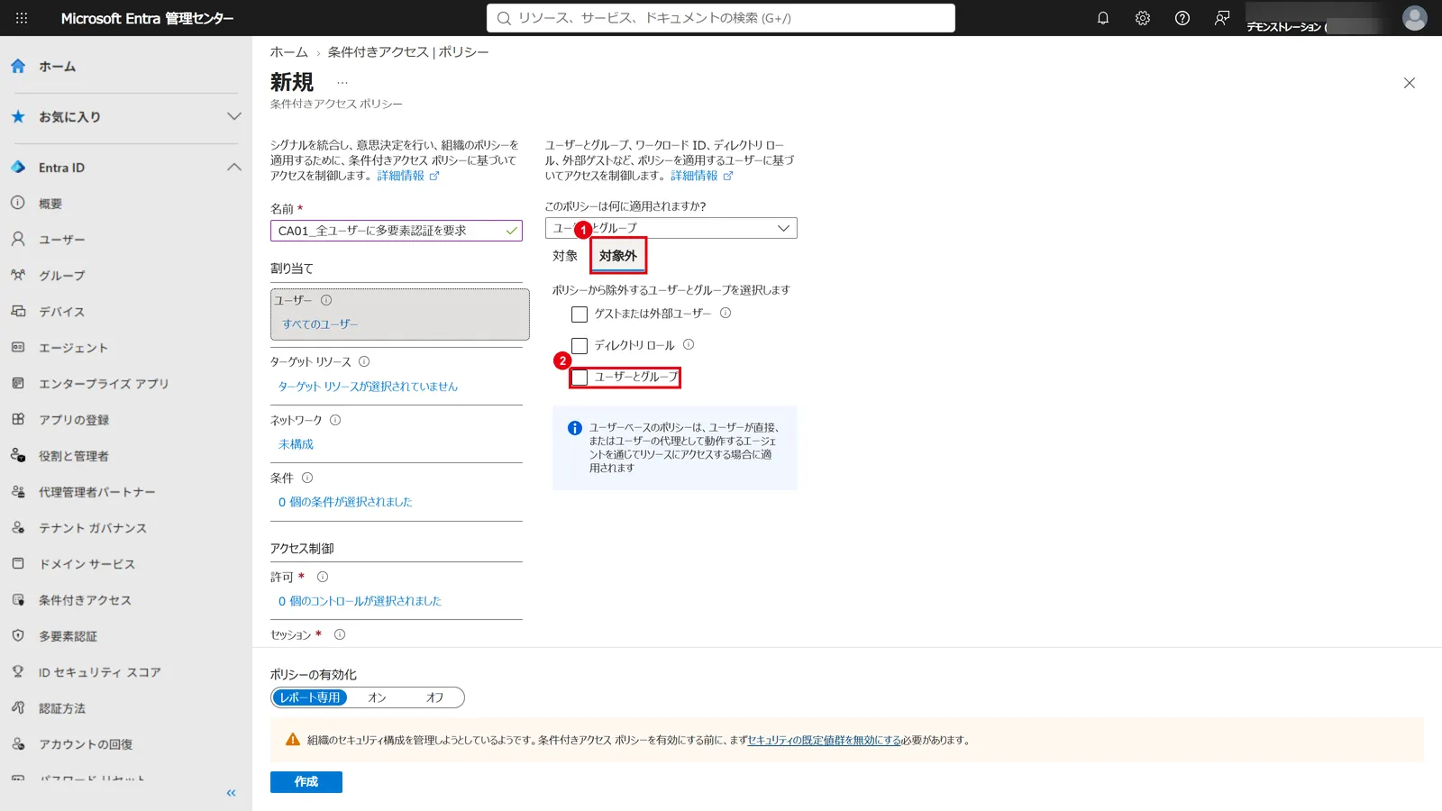Viewport: 1442px width, 811px height.
Task: Set policy state to レポート専用
Action: 310,697
